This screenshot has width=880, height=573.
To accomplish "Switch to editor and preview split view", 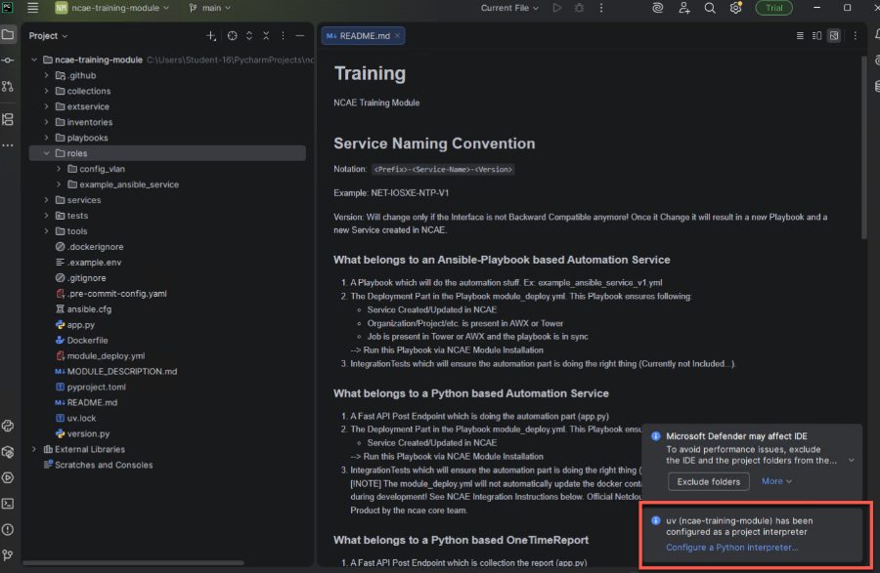I will [817, 36].
